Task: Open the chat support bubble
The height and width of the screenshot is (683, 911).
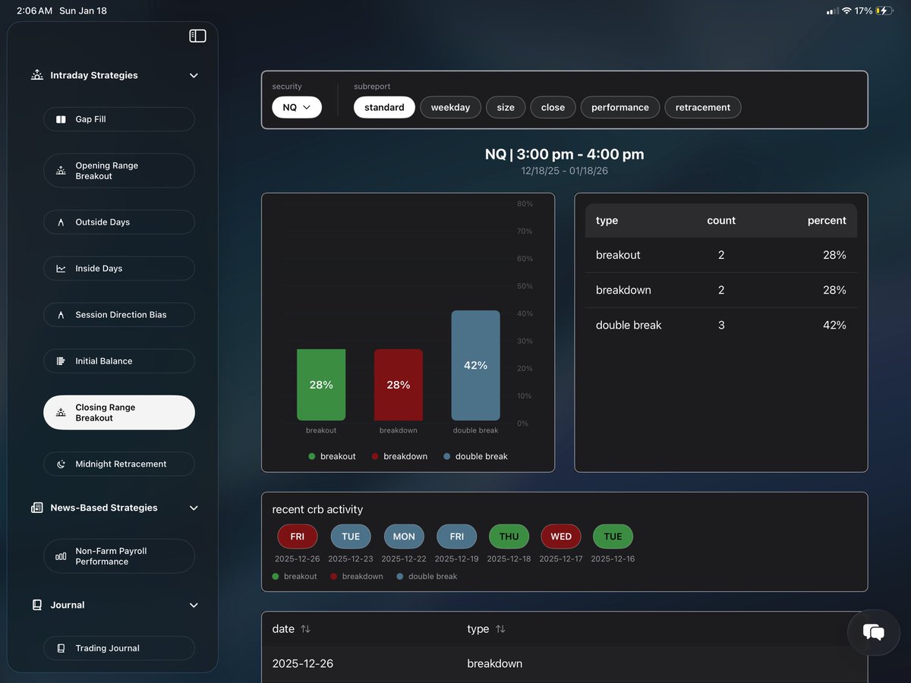Action: [x=873, y=631]
